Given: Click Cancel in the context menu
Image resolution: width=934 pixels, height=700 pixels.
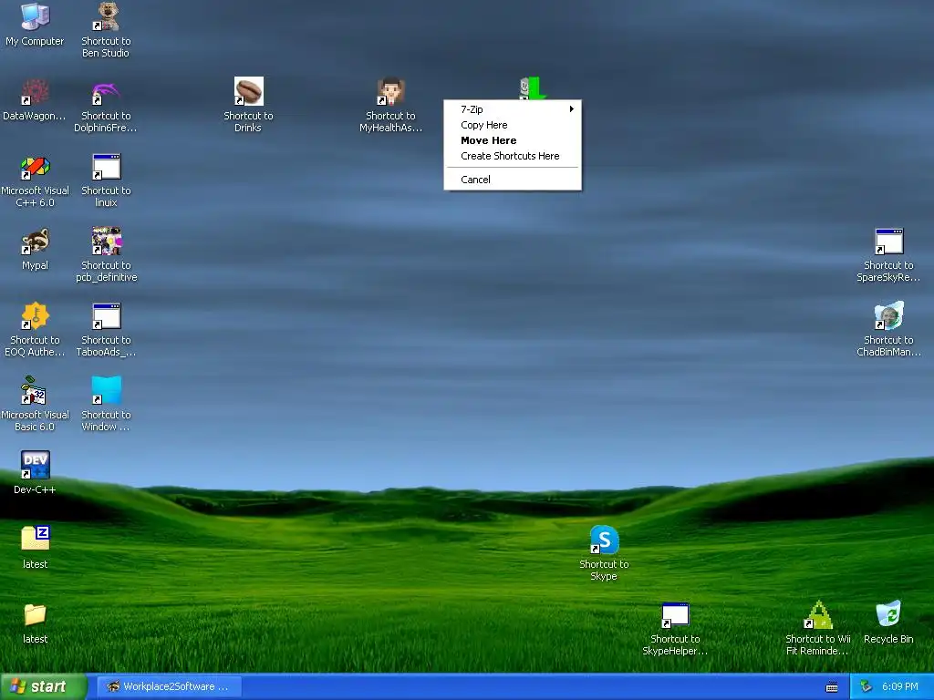Looking at the screenshot, I should 513,180.
